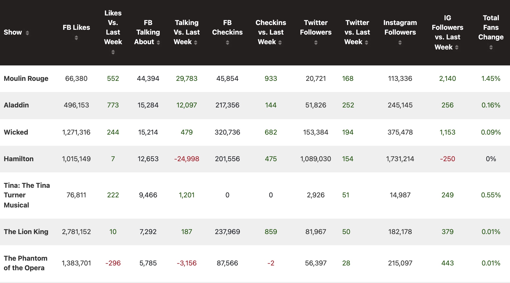The height and width of the screenshot is (283, 510).
Task: Sort by FB Checkins arrow icon
Action: (227, 43)
